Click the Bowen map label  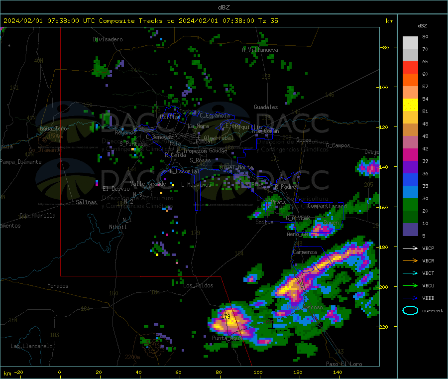pos(331,222)
